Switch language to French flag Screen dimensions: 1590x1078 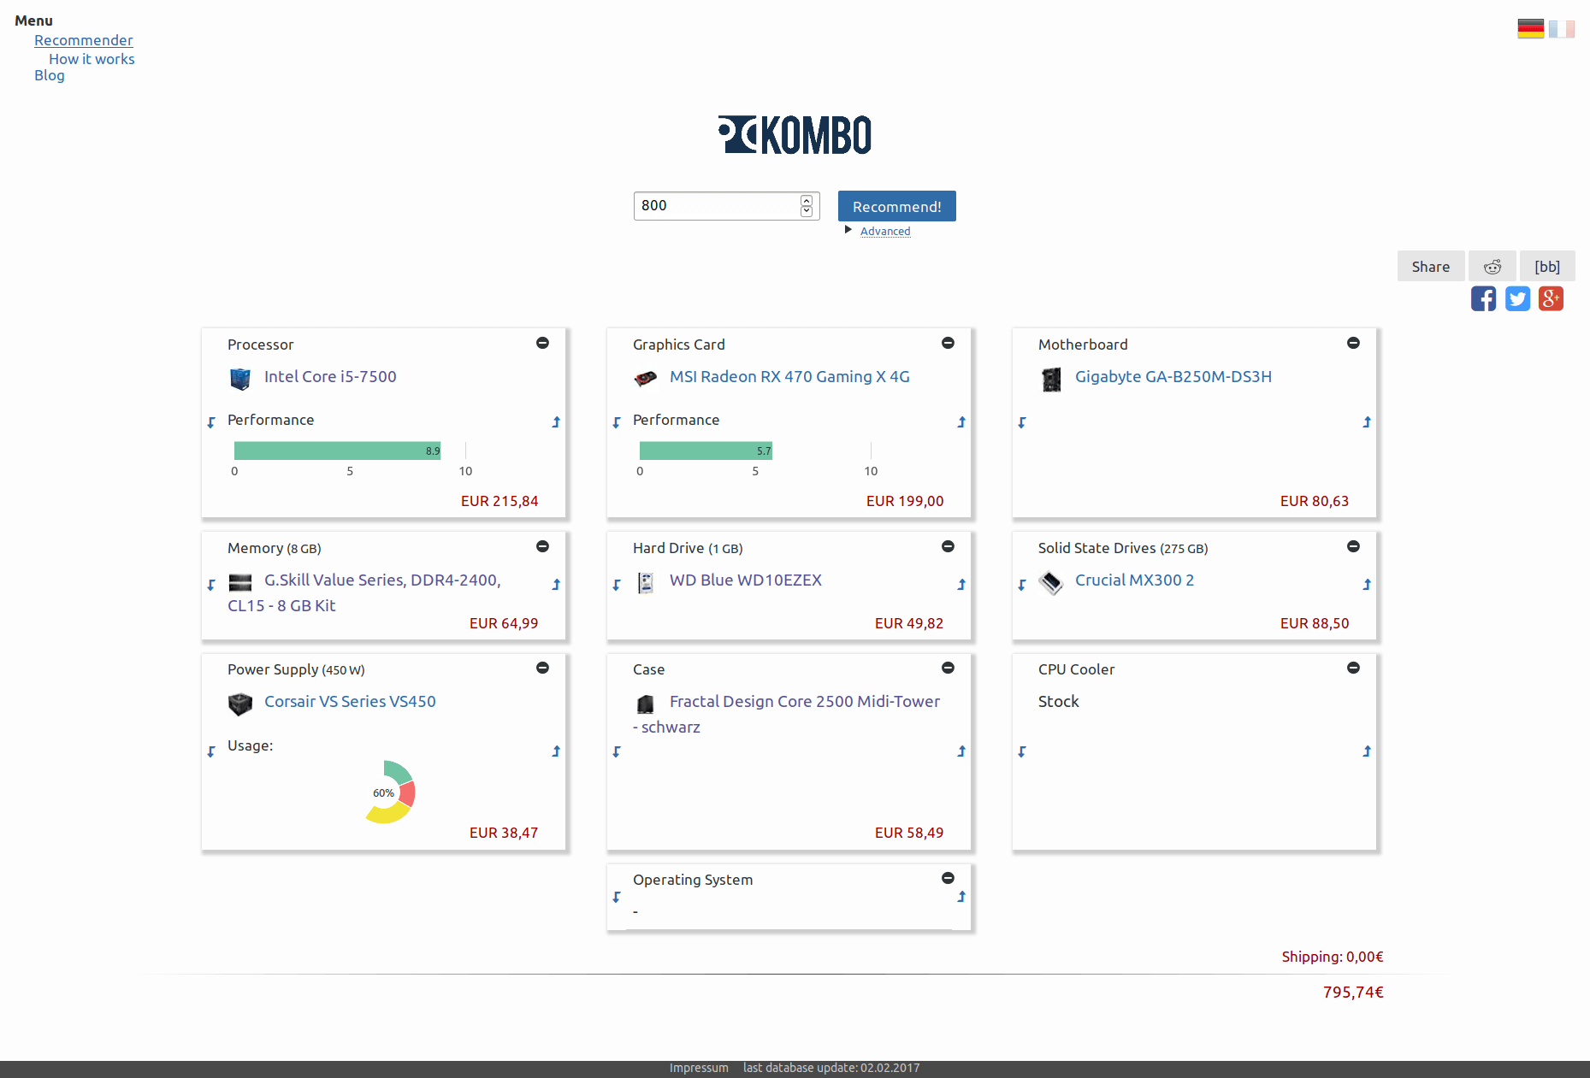(1562, 28)
